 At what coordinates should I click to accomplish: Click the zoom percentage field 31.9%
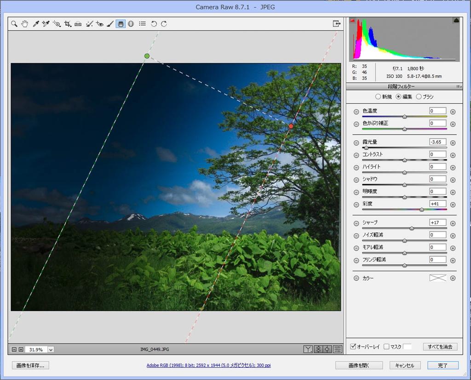pos(36,350)
